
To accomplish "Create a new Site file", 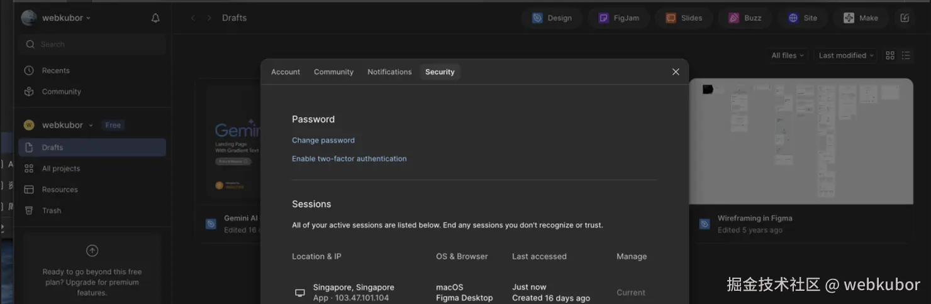I will tap(803, 18).
